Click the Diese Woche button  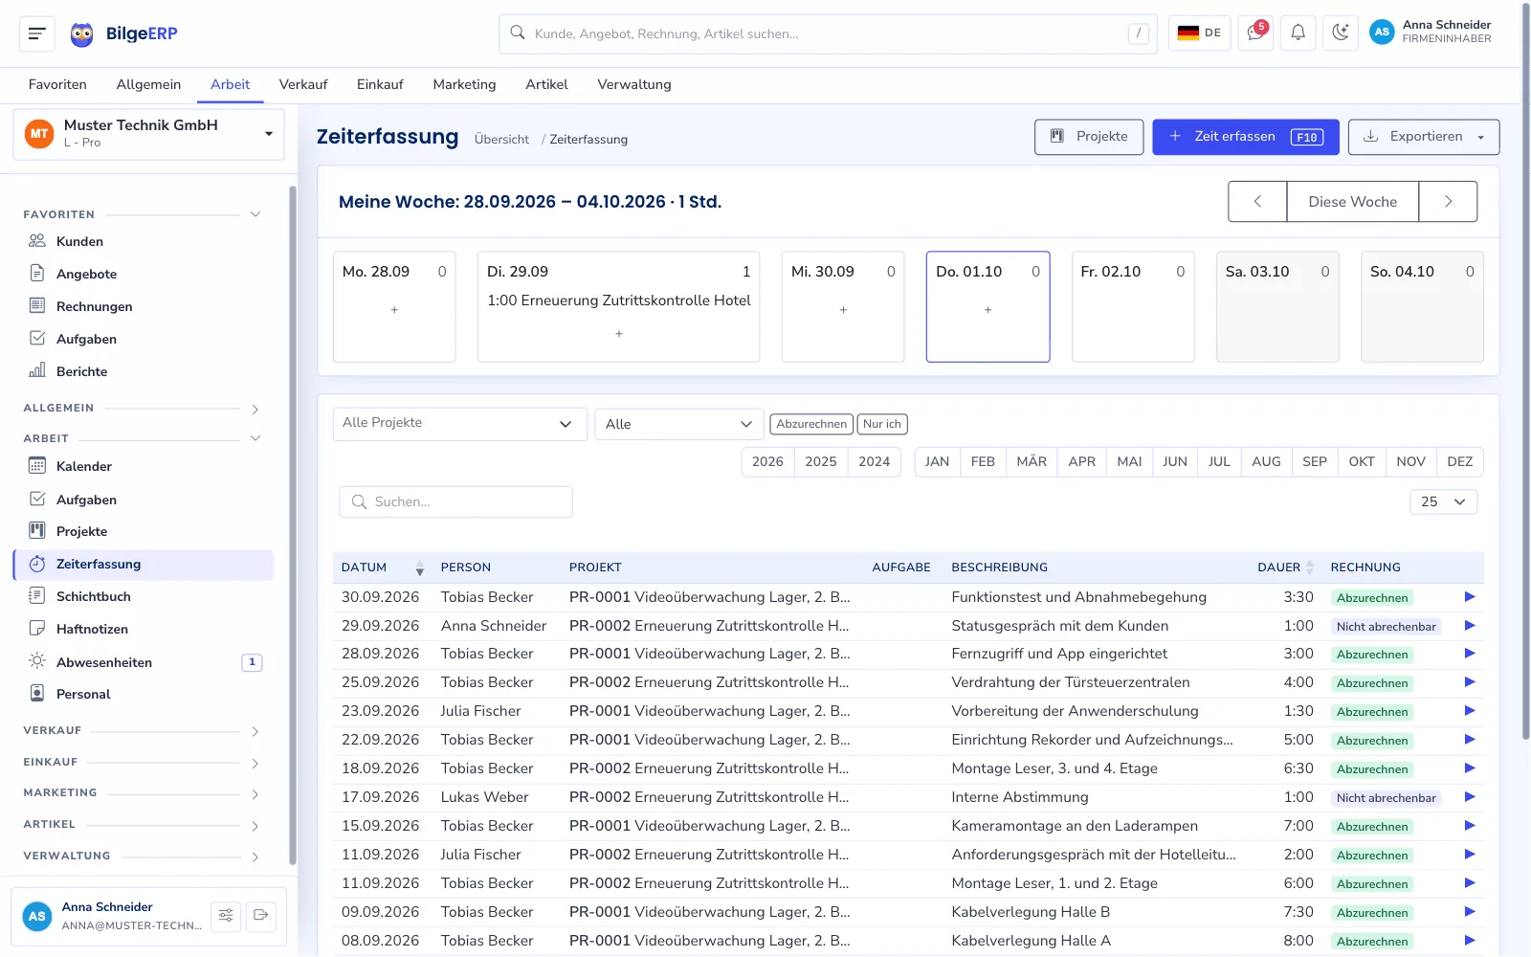[x=1353, y=202]
